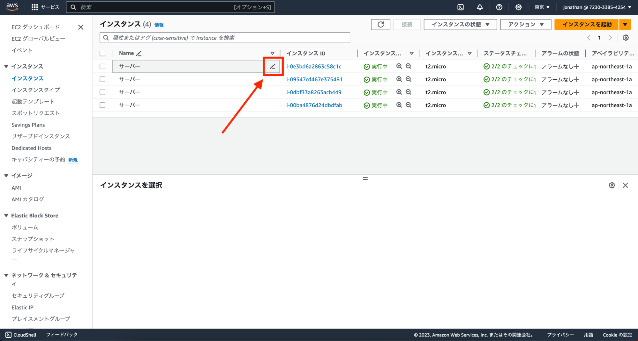
Task: Click インスタンスを起動 button
Action: coord(587,25)
